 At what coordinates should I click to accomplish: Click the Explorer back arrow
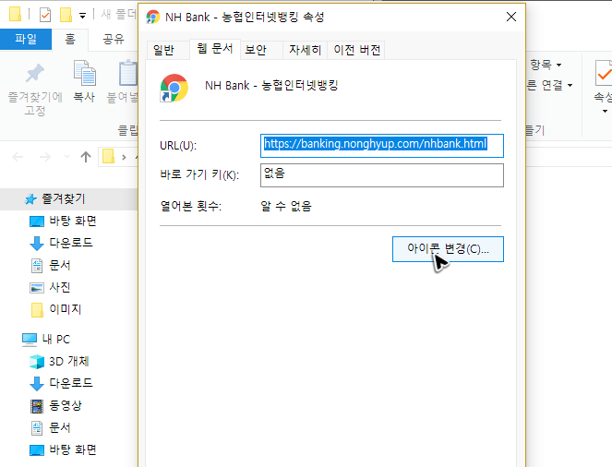point(18,157)
